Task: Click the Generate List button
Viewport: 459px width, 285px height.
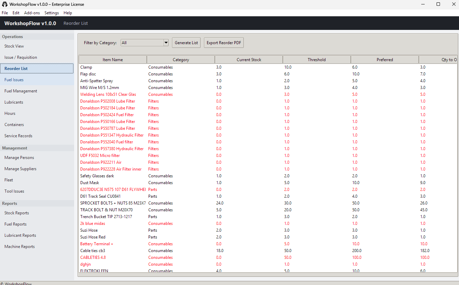Action: (186, 42)
